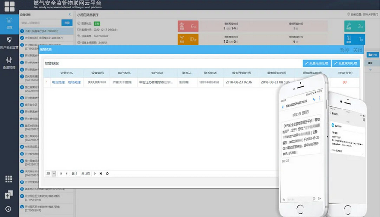Click the refresh icon in pagination bar

(x=108, y=173)
